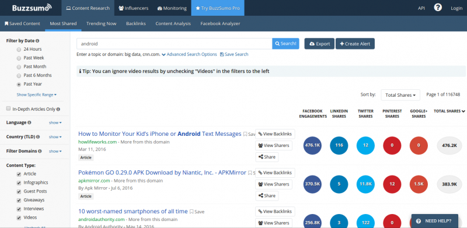The width and height of the screenshot is (467, 228).
Task: Click Facebook engagements circle showing 476.1K
Action: pos(312,146)
